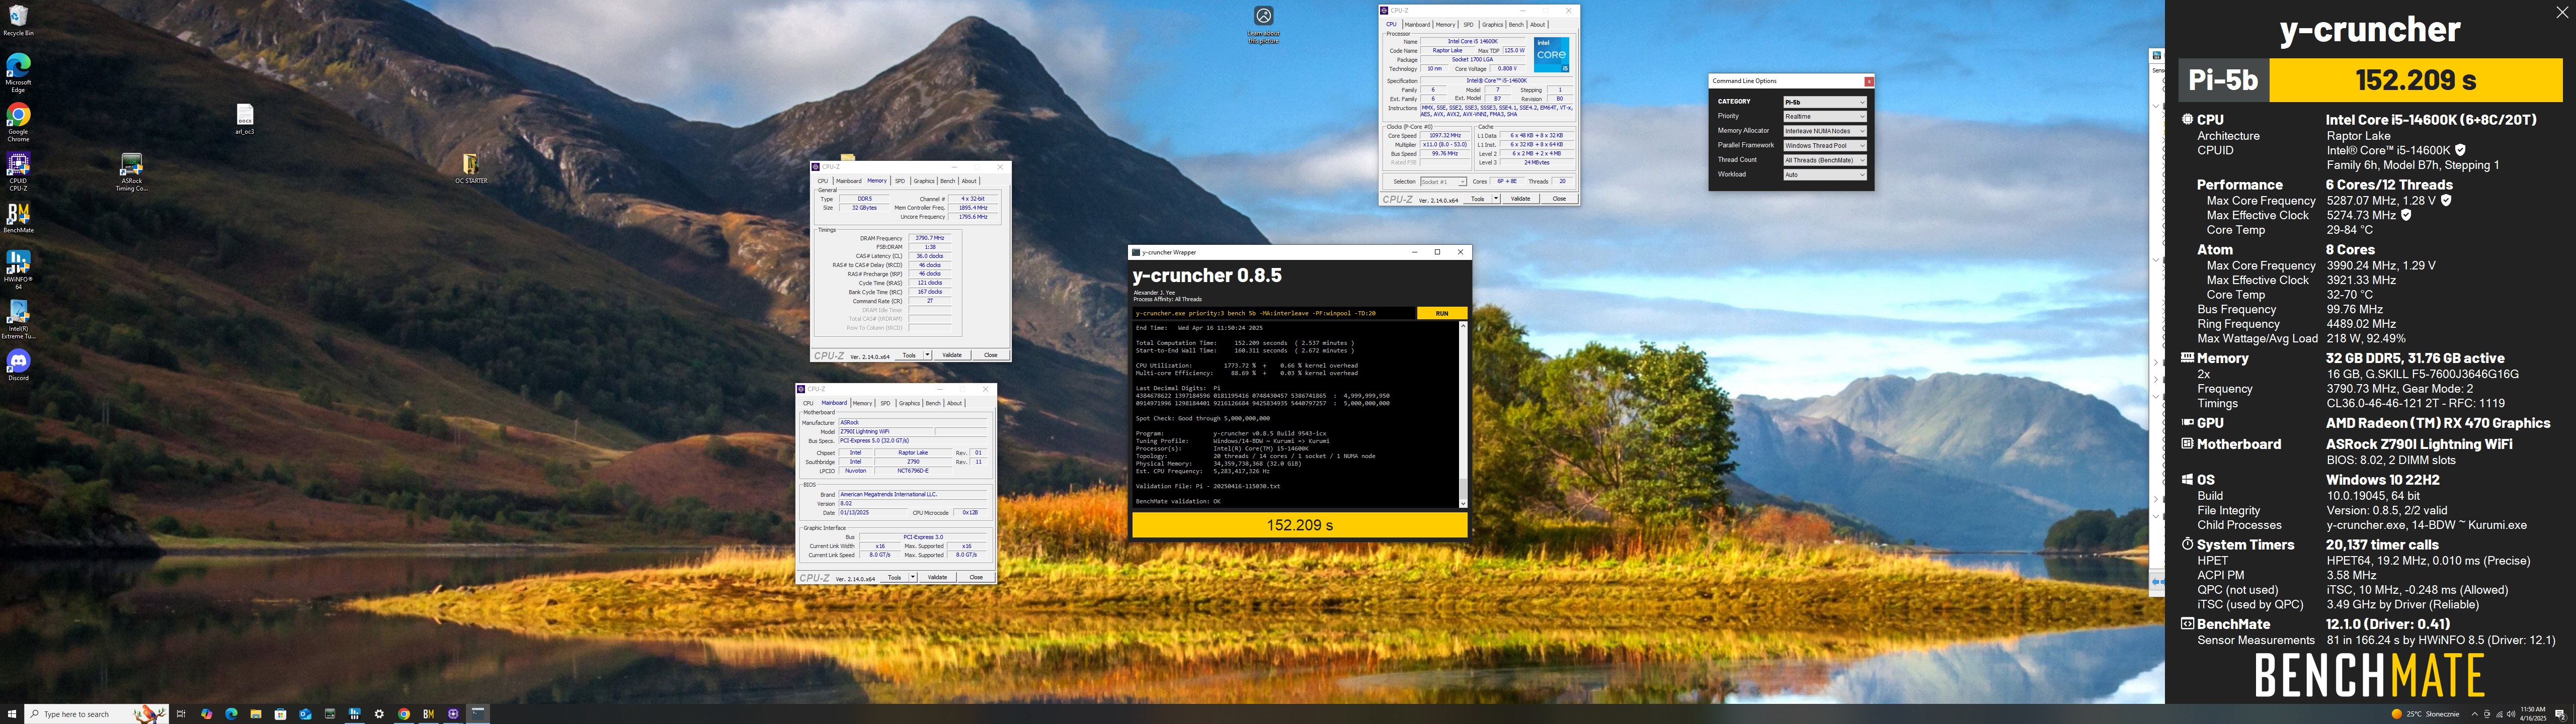Screen dimensions: 2576x724
Task: Click the Intel Core i5 logo in CPU-Z
Action: [x=1552, y=55]
